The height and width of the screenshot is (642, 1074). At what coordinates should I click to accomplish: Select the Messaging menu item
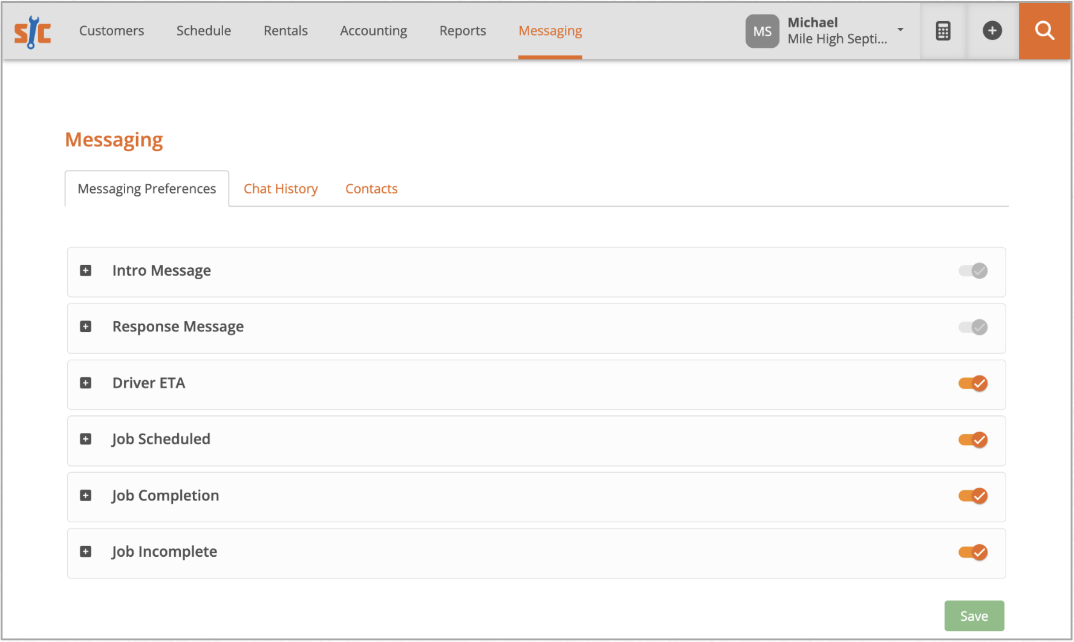pos(550,31)
